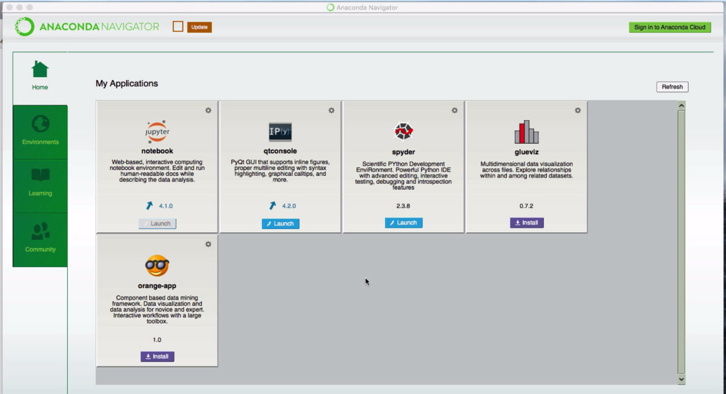Click spyder version 2.3.8
Screen dimensions: 726x394
point(403,206)
